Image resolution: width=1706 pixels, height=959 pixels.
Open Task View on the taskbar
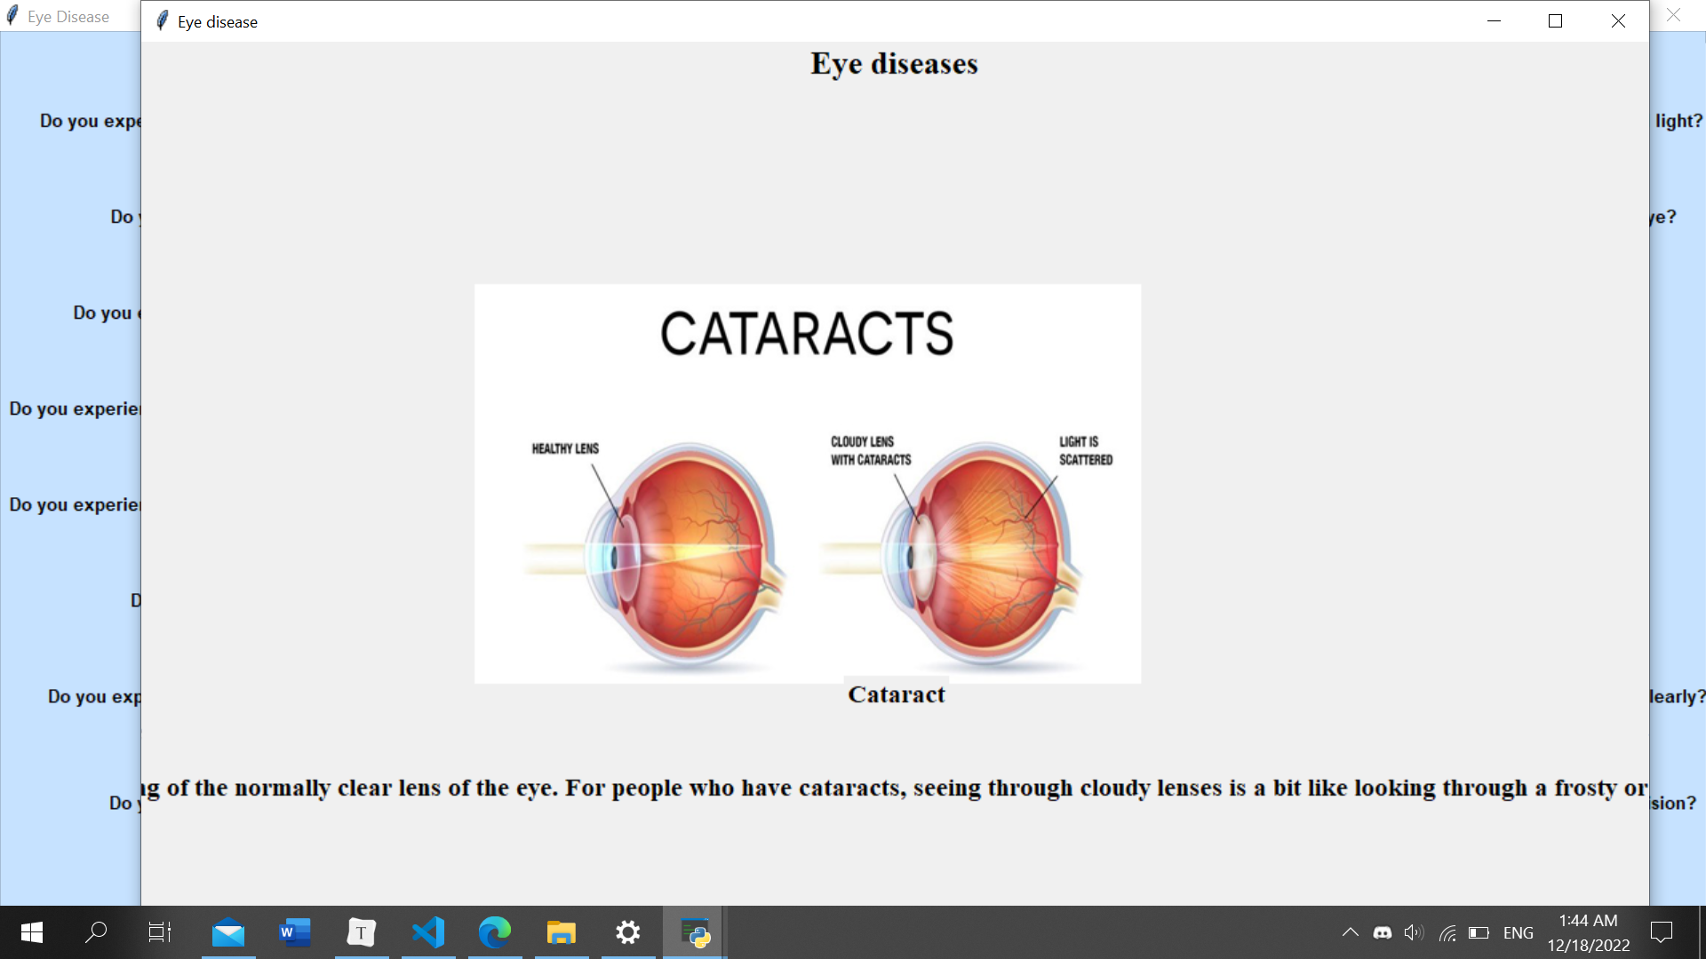[160, 932]
